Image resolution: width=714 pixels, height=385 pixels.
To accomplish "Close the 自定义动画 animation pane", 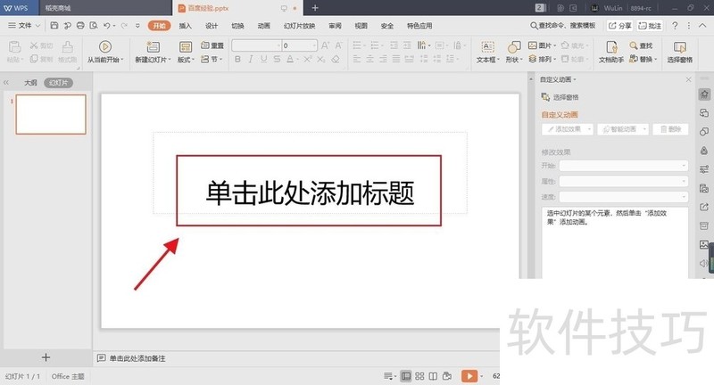I will pyautogui.click(x=688, y=79).
